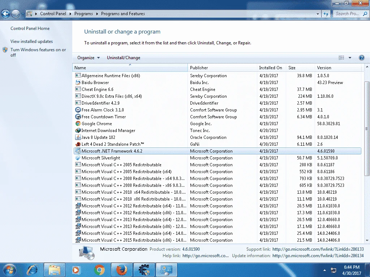370x277 pixels.
Task: Click the Programs and Features breadcrumb
Action: pyautogui.click(x=123, y=14)
